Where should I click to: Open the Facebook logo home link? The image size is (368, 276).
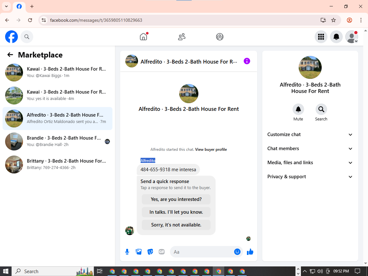(x=11, y=37)
